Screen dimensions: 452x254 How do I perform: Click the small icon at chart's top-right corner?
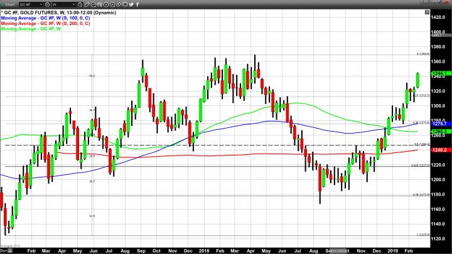pyautogui.click(x=427, y=12)
